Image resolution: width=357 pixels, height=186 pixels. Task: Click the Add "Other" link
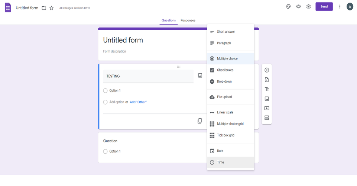138,102
